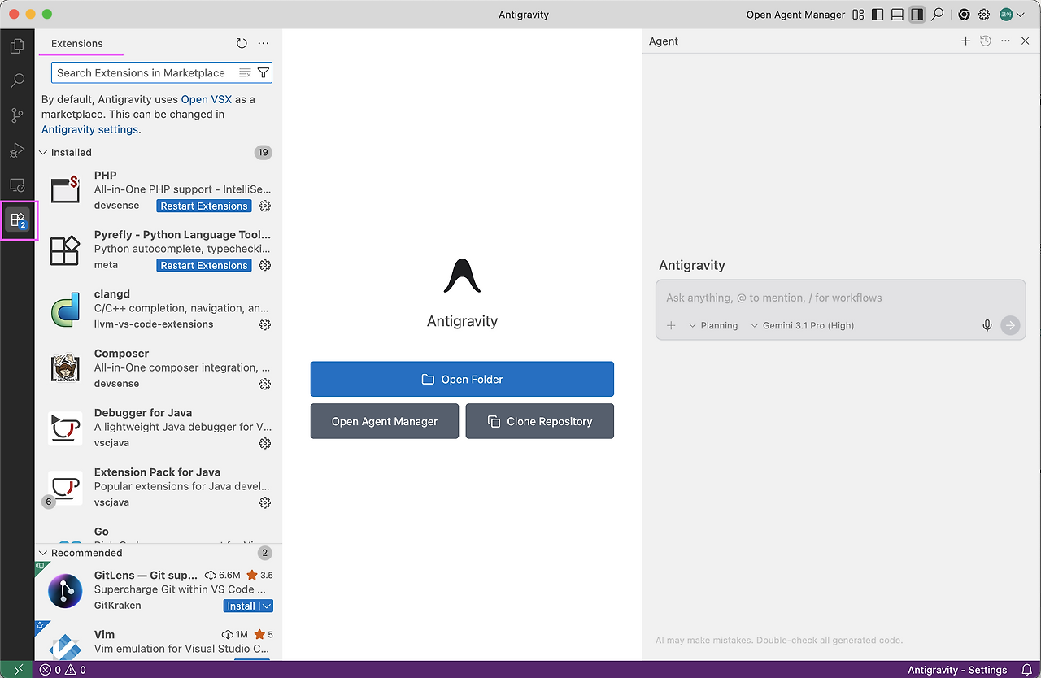The height and width of the screenshot is (678, 1041).
Task: Open the title bar search icon
Action: [938, 15]
